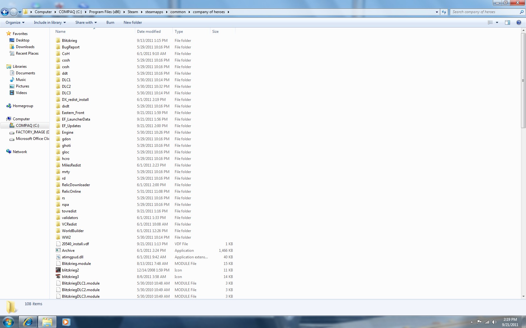Image resolution: width=526 pixels, height=328 pixels.
Task: Open the volume speaker tray icon
Action: [x=494, y=322]
